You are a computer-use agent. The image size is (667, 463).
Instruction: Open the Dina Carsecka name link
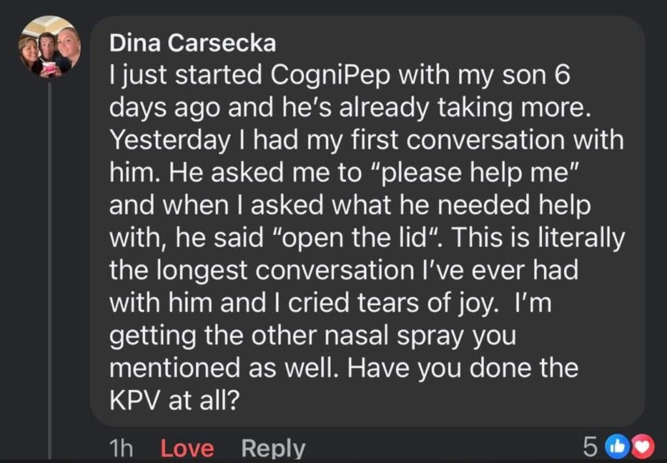pos(192,43)
